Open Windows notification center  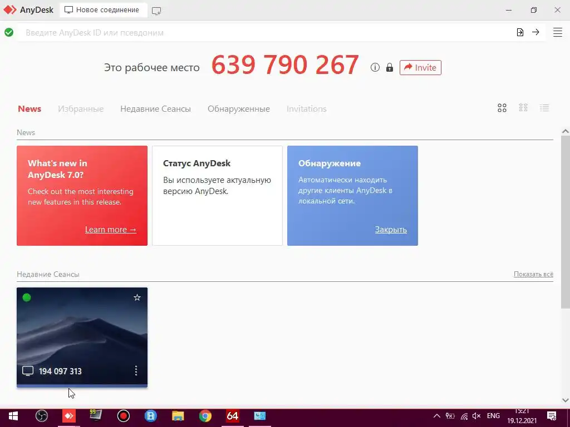[552, 416]
